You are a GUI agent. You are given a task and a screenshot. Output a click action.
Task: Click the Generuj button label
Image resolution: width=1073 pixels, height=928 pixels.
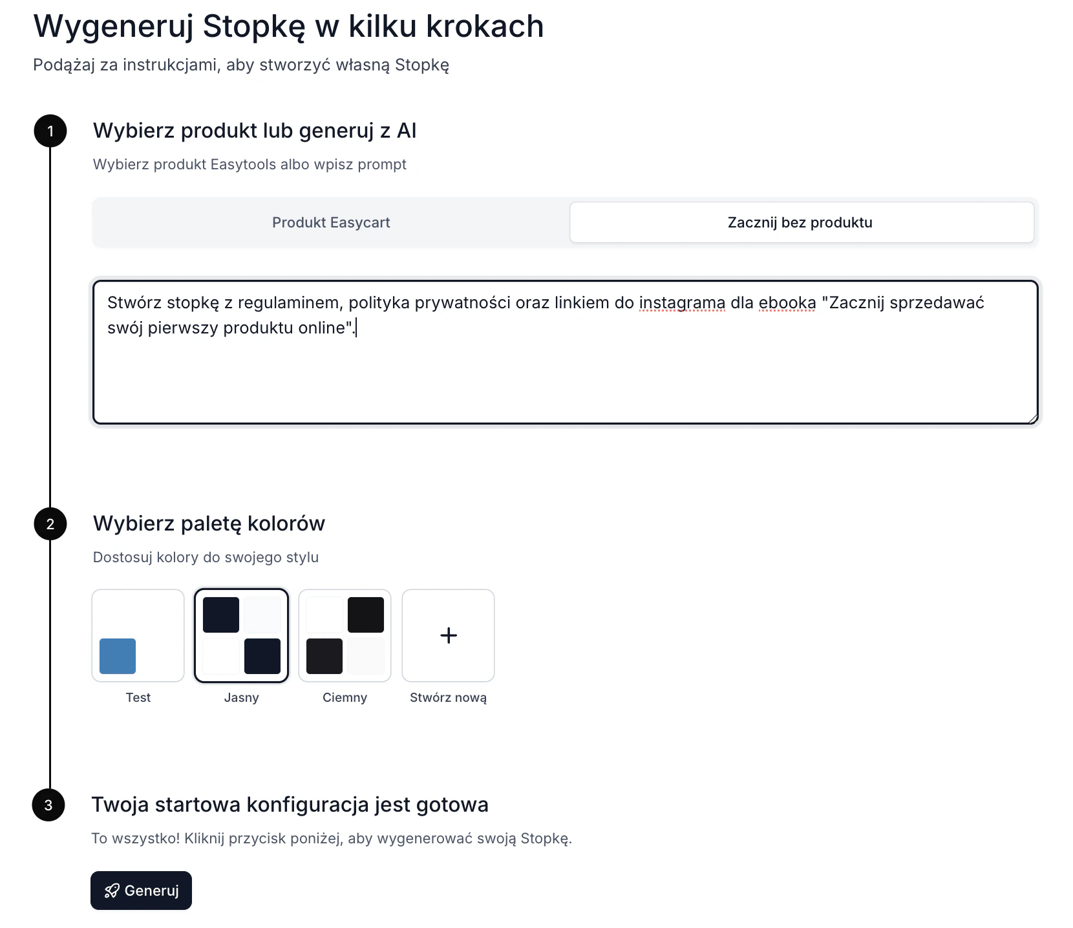coord(152,891)
